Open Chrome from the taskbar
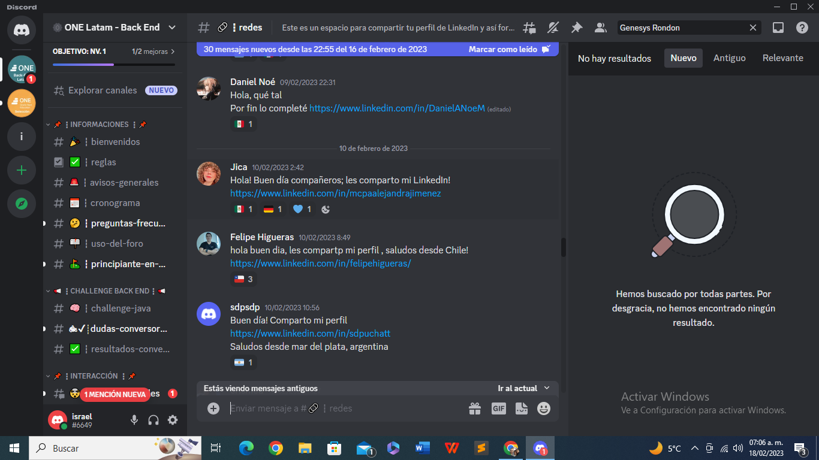Screen dimensions: 819x460 (276, 448)
